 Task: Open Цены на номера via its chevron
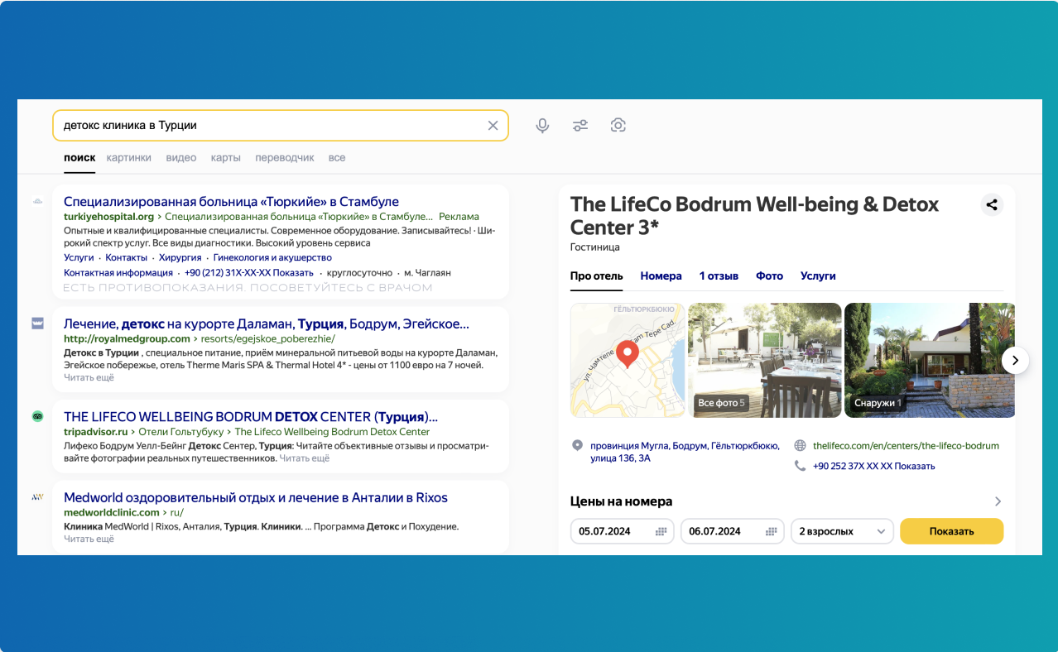click(x=998, y=501)
